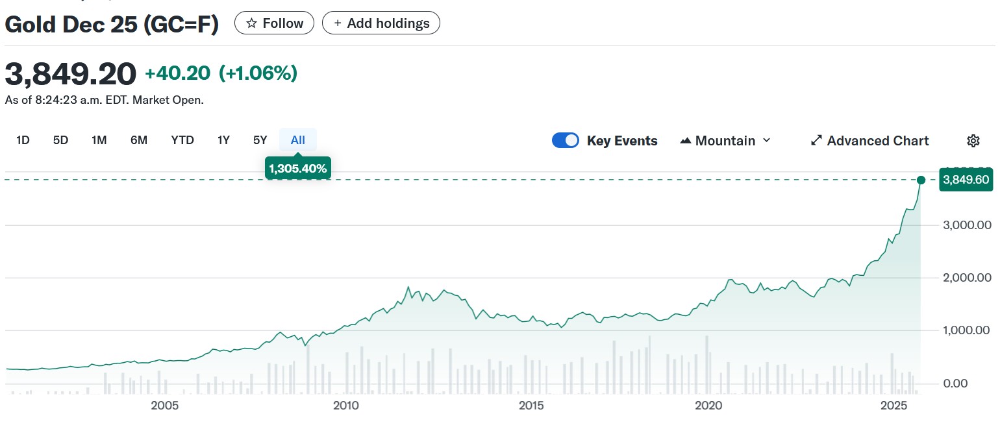
Task: Click the 3,849.60 price label on axis
Action: (x=966, y=180)
